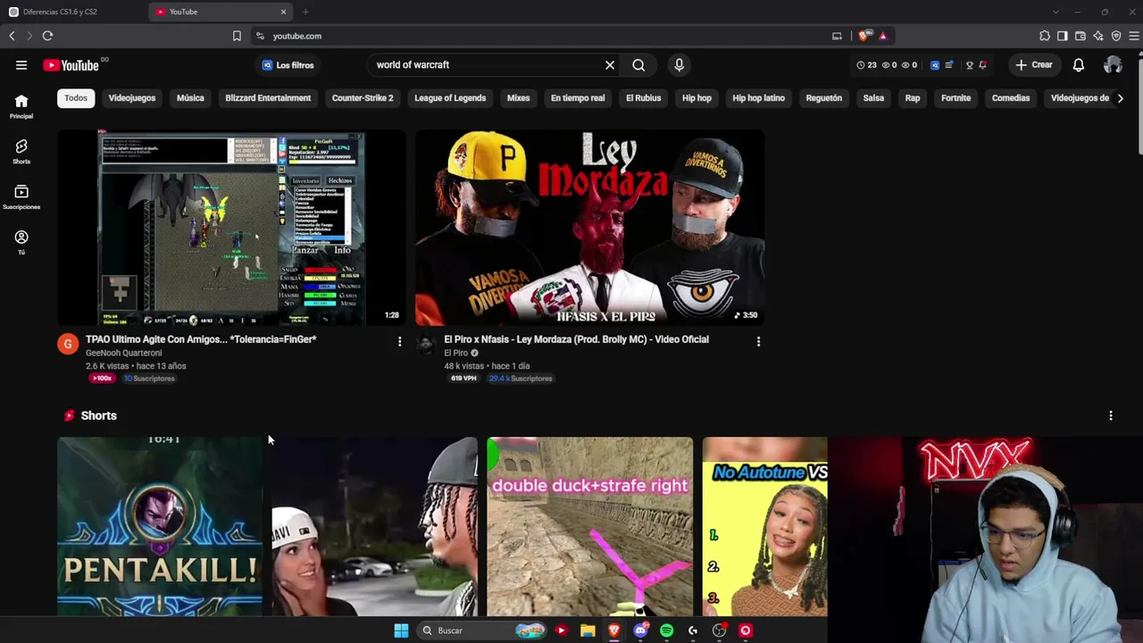1143x643 pixels.
Task: Bookmark this page
Action: pos(237,36)
